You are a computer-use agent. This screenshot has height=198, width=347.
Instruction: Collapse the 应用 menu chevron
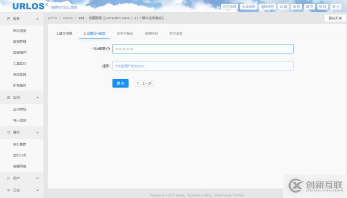(37, 97)
